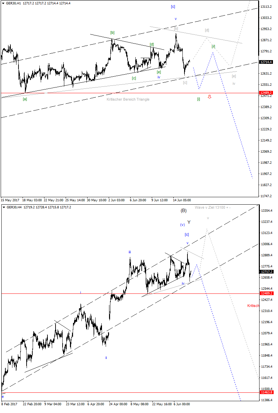Collapse the GER30,H1 chart title bar

pos(2,2)
